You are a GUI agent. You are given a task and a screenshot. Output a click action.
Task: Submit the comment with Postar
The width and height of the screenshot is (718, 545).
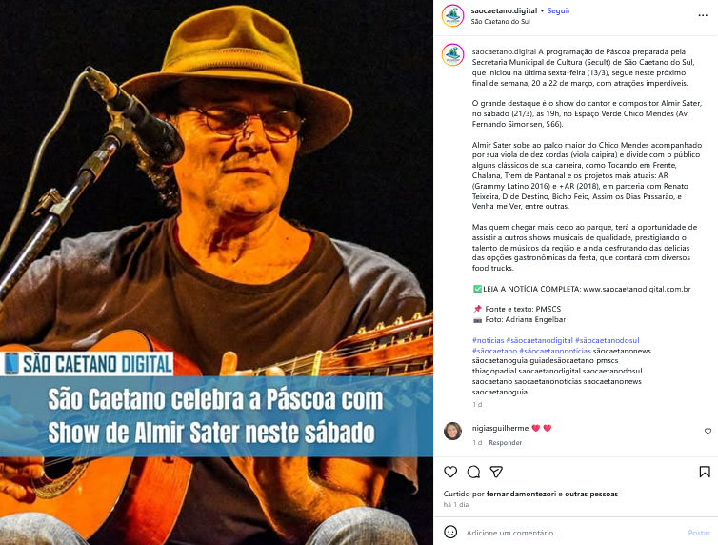click(699, 533)
